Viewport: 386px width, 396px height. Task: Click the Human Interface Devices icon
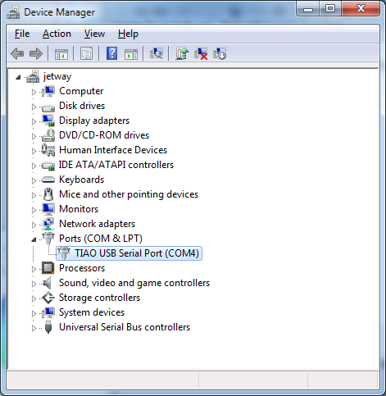[48, 150]
